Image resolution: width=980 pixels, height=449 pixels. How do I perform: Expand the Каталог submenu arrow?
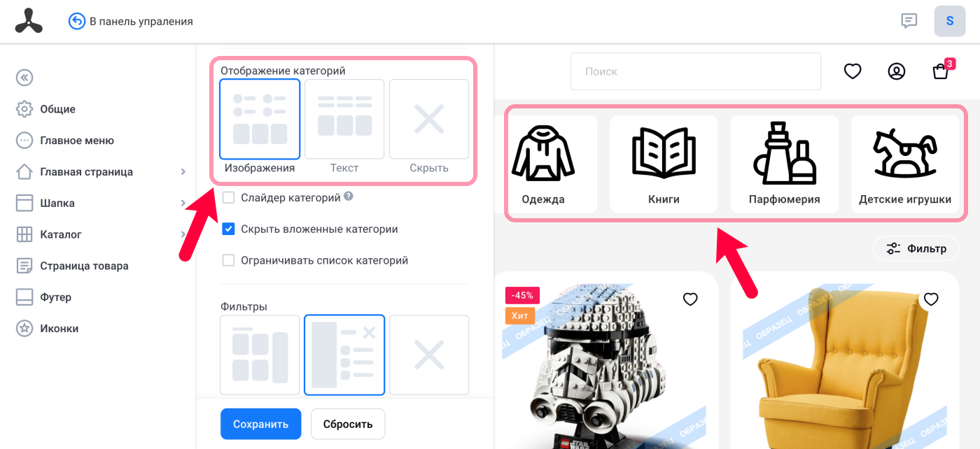183,234
